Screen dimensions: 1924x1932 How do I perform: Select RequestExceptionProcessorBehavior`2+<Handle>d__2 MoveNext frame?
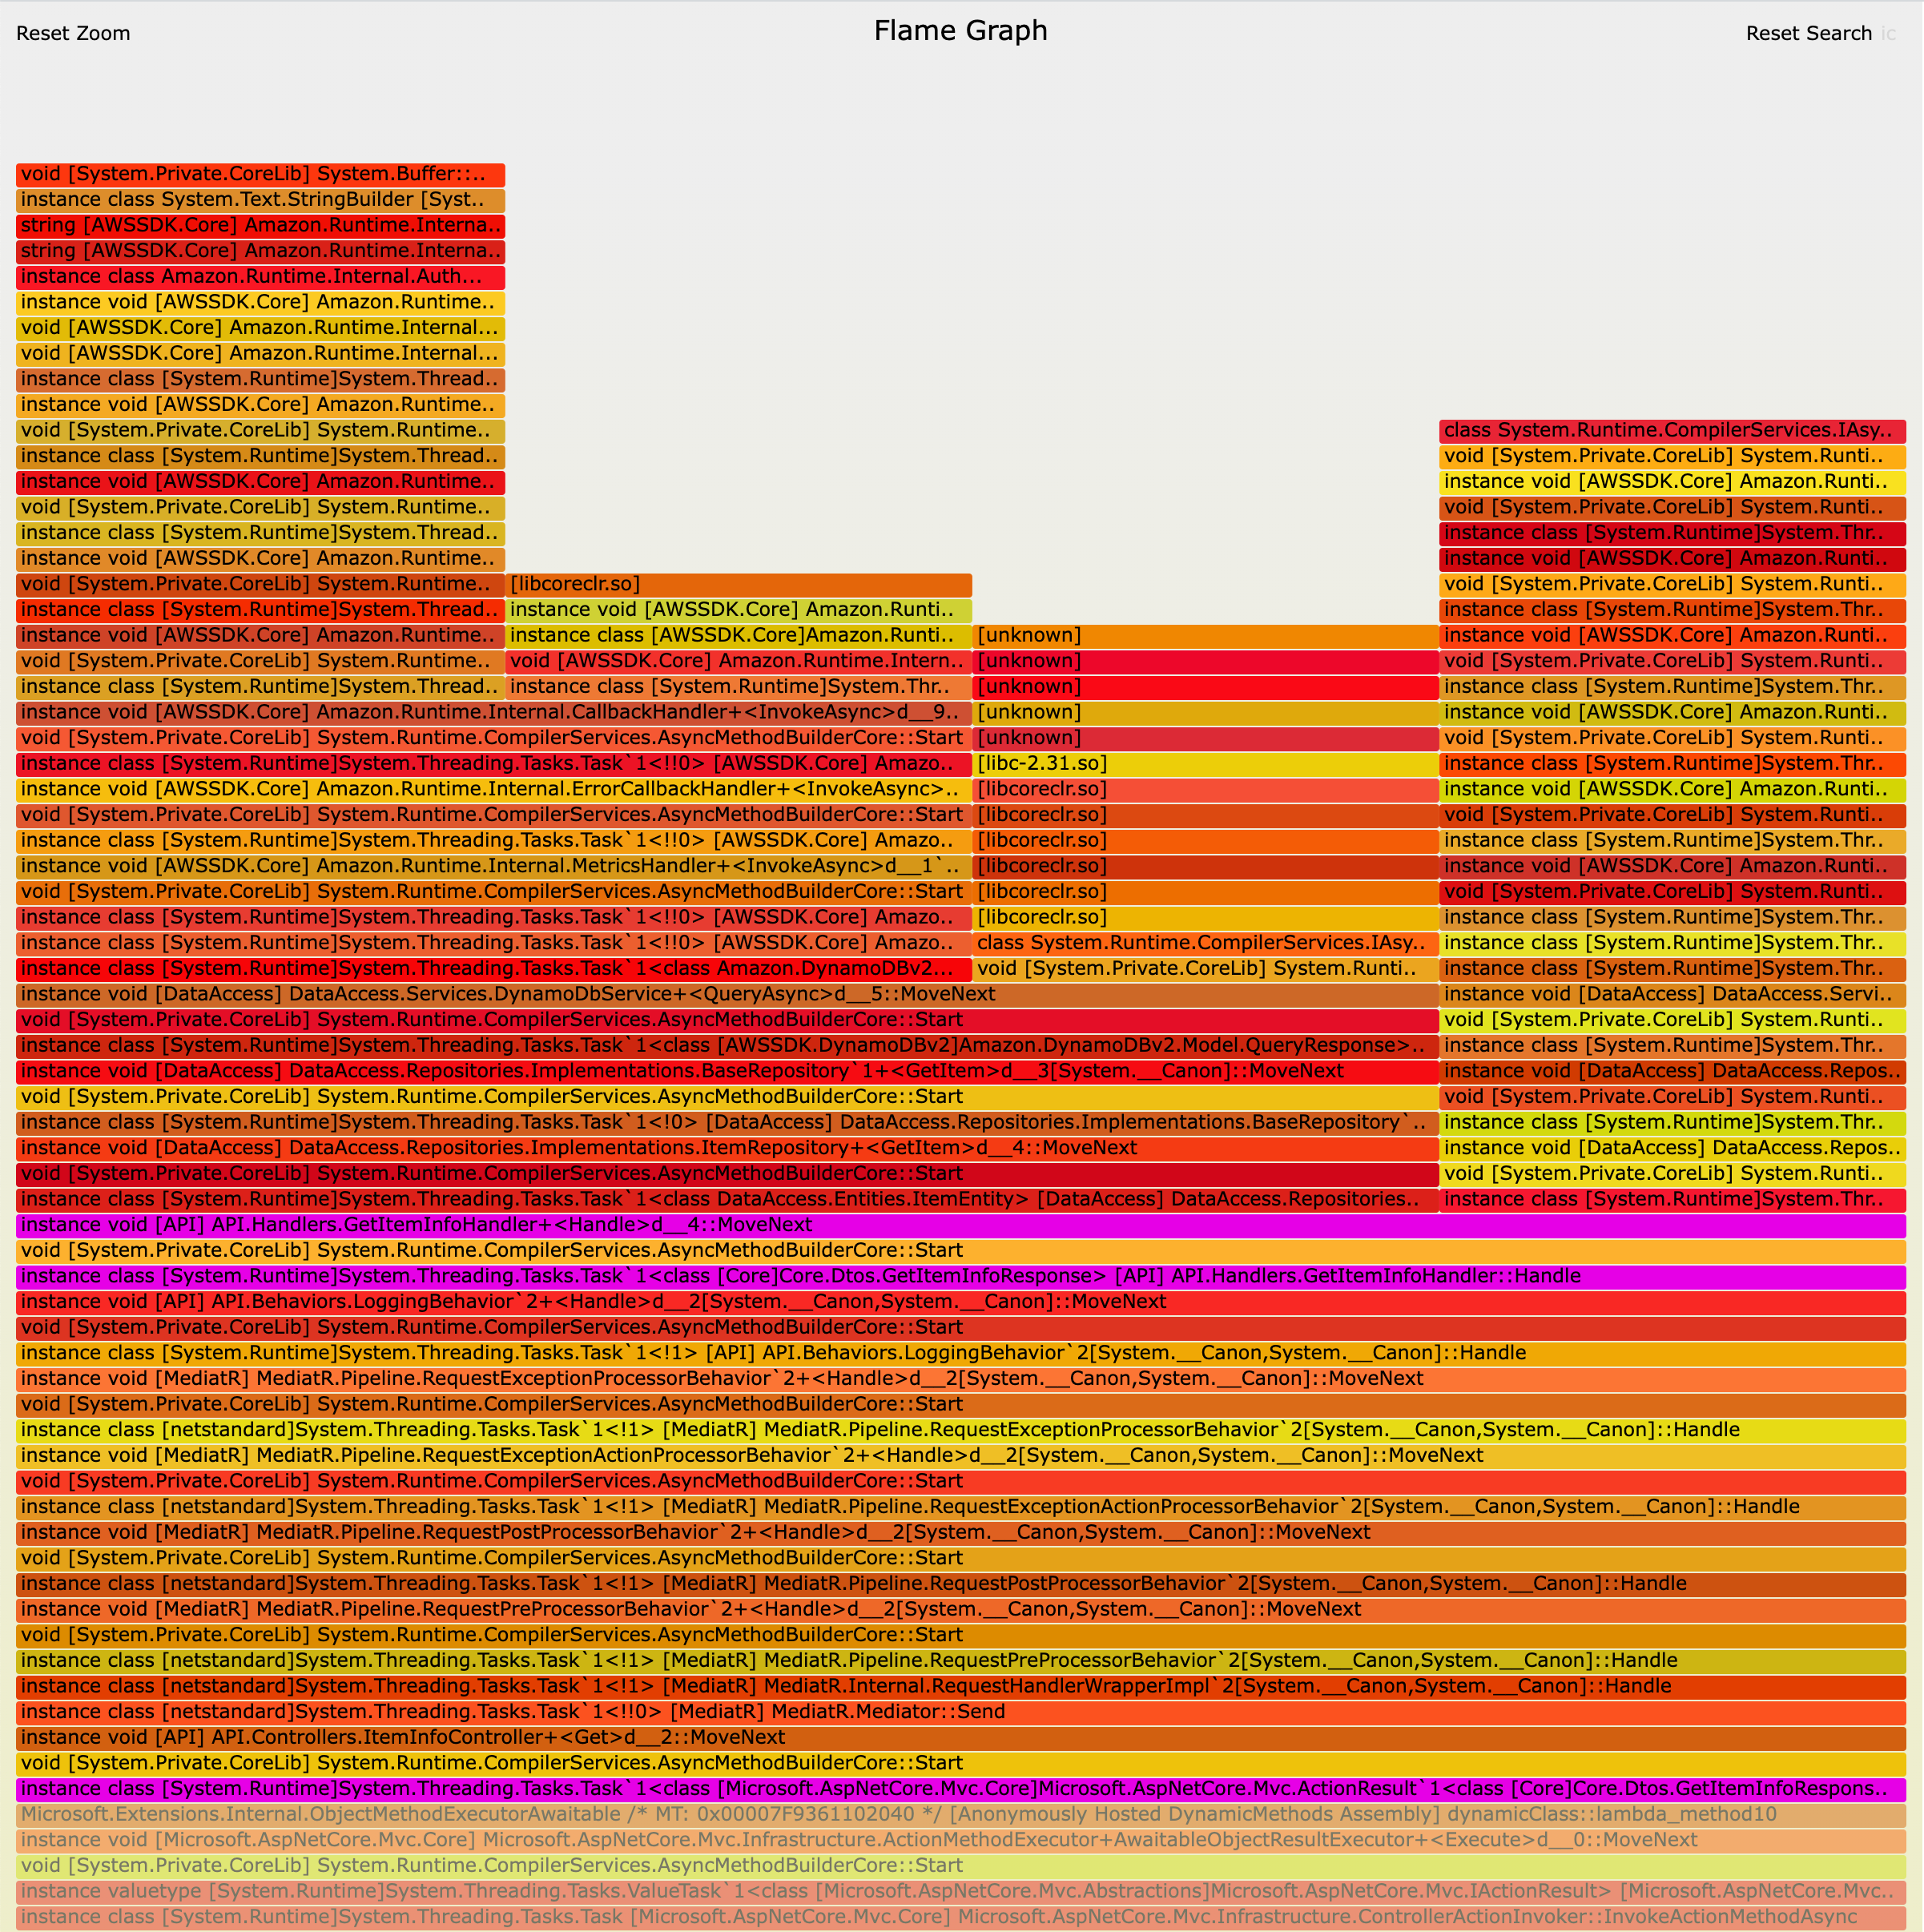(961, 1379)
